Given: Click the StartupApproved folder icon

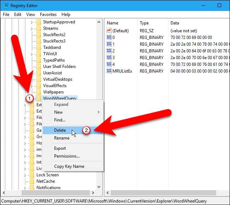Looking at the screenshot, I should coord(39,22).
